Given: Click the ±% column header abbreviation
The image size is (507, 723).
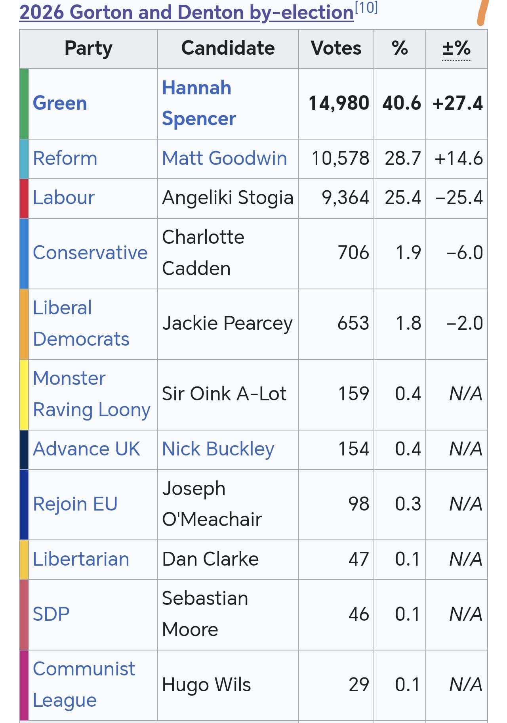Looking at the screenshot, I should coord(456,48).
